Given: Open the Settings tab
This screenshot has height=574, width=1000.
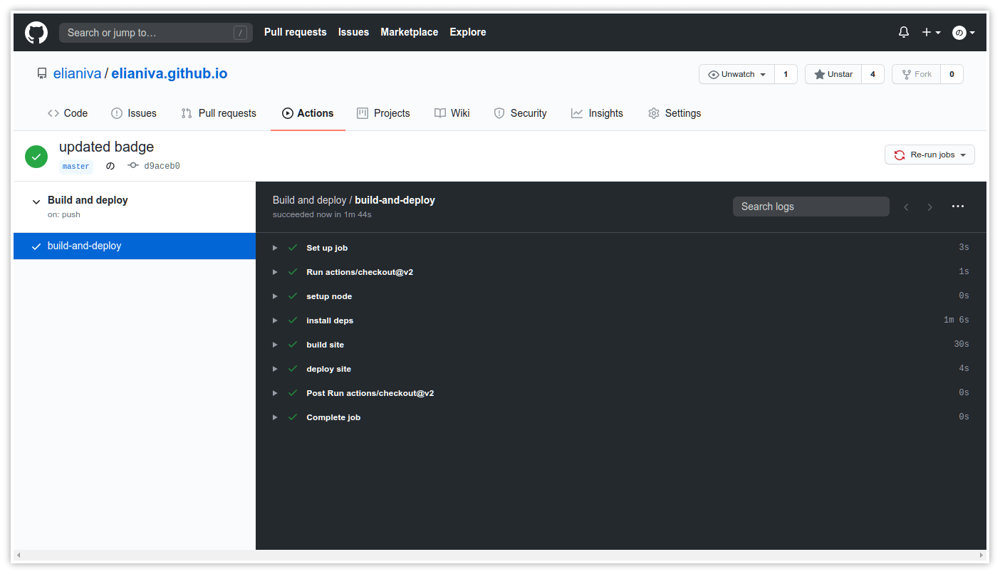Looking at the screenshot, I should [x=675, y=113].
